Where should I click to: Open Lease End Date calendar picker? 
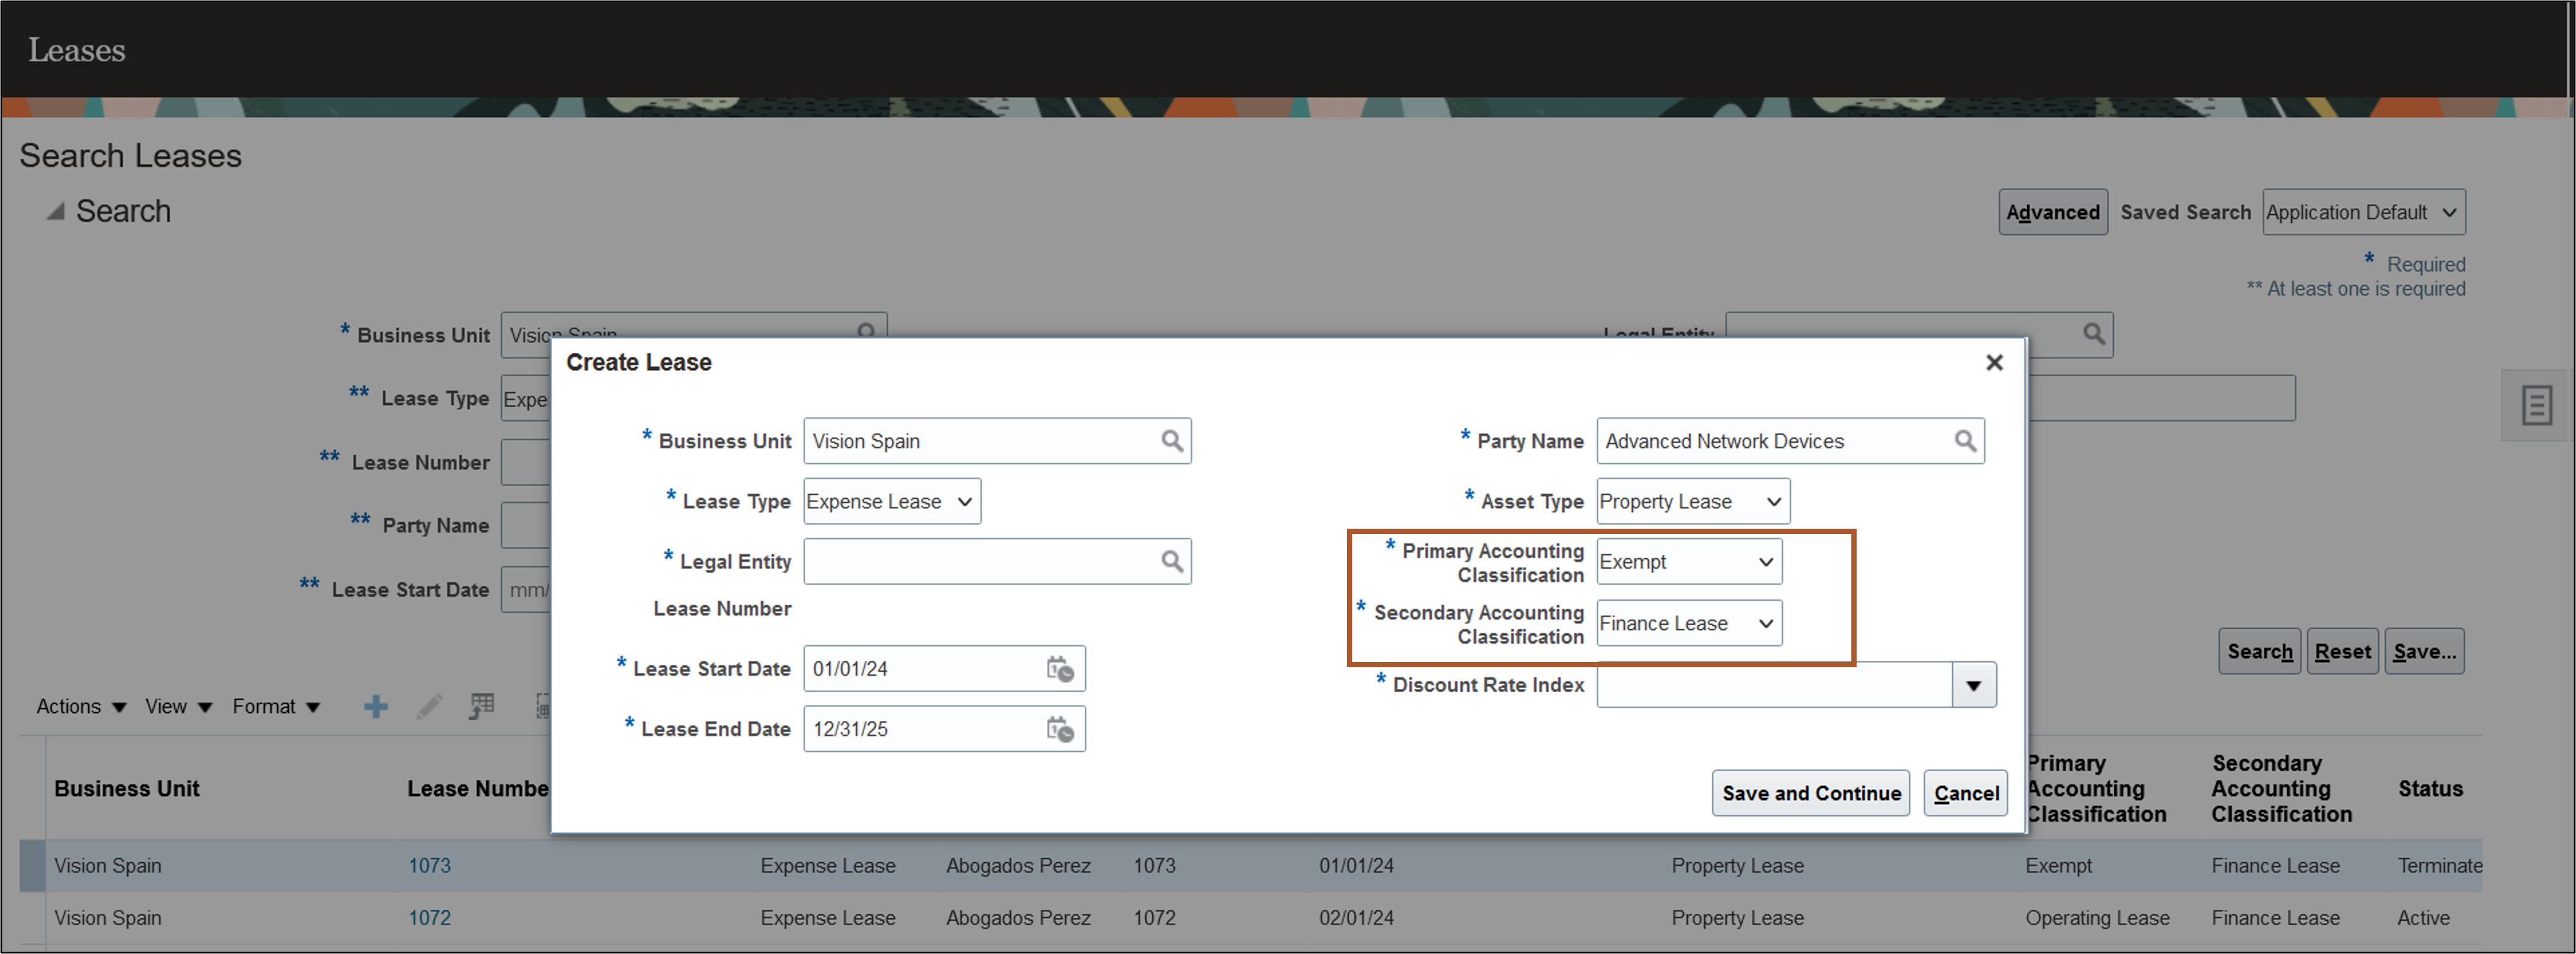pyautogui.click(x=1060, y=729)
